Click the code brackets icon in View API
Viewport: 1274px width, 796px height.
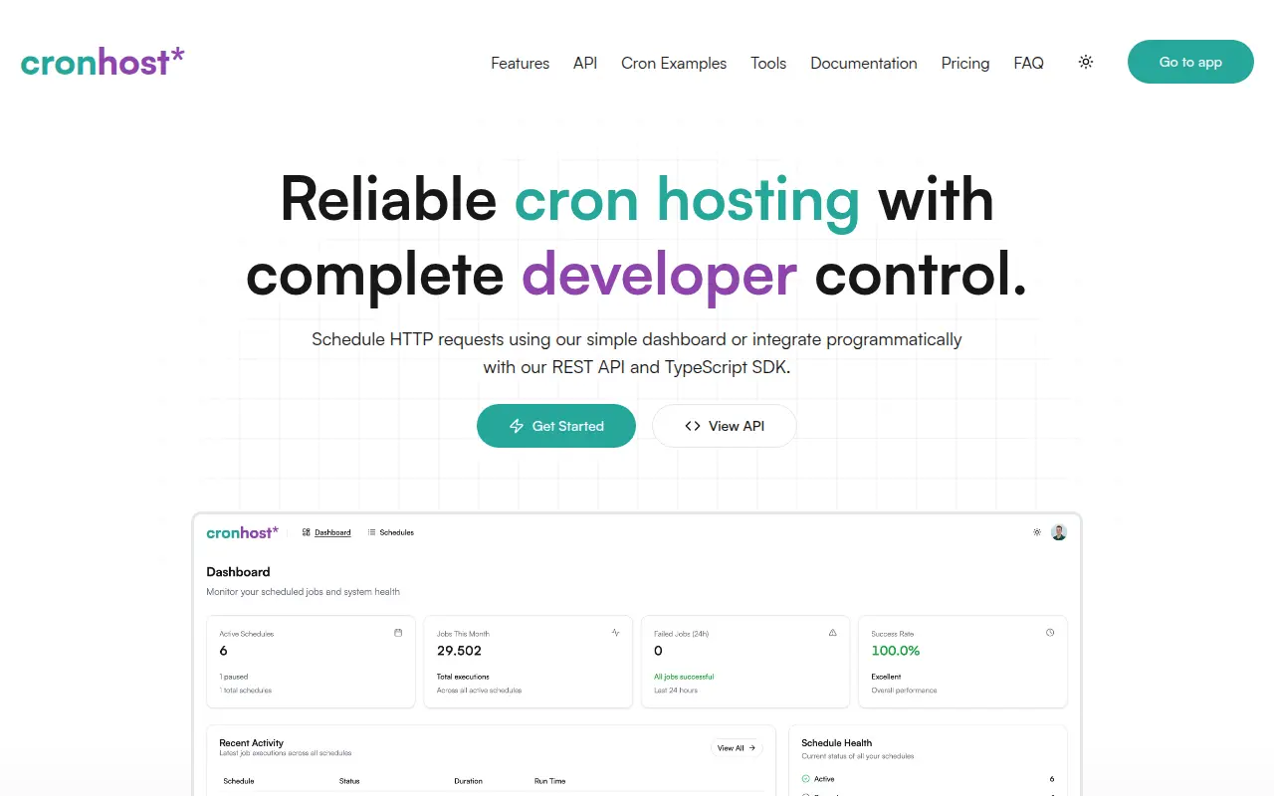(x=693, y=426)
